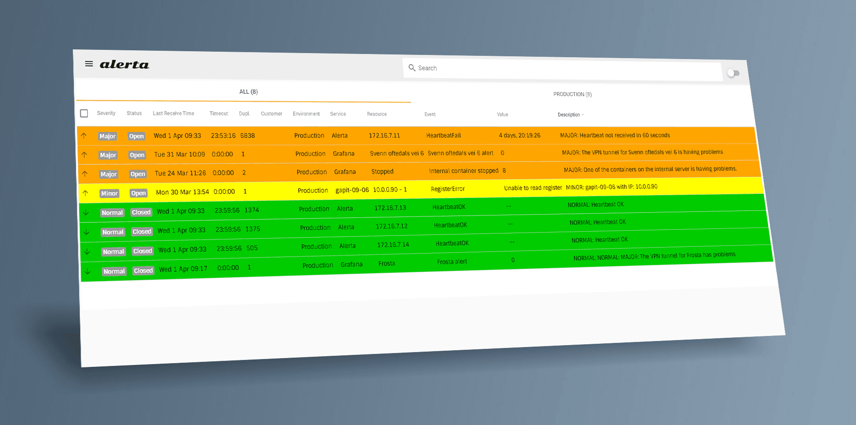Sort by Last Receive Time column header
Screen dimensions: 856x425
click(173, 113)
